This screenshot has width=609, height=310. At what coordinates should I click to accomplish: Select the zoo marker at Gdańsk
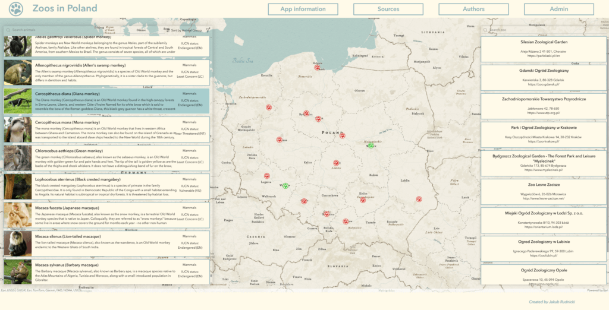coord(318,67)
